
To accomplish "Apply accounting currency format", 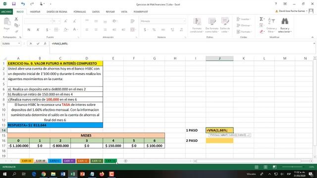I will (x=145, y=30).
